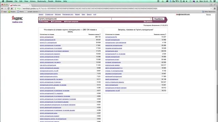Open купить холодильник недорого link
Image resolution: width=218 pixels, height=122 pixels.
pyautogui.click(x=50, y=54)
